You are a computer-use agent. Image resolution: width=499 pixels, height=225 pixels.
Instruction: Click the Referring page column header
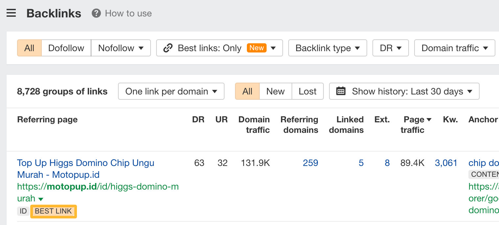pos(47,119)
